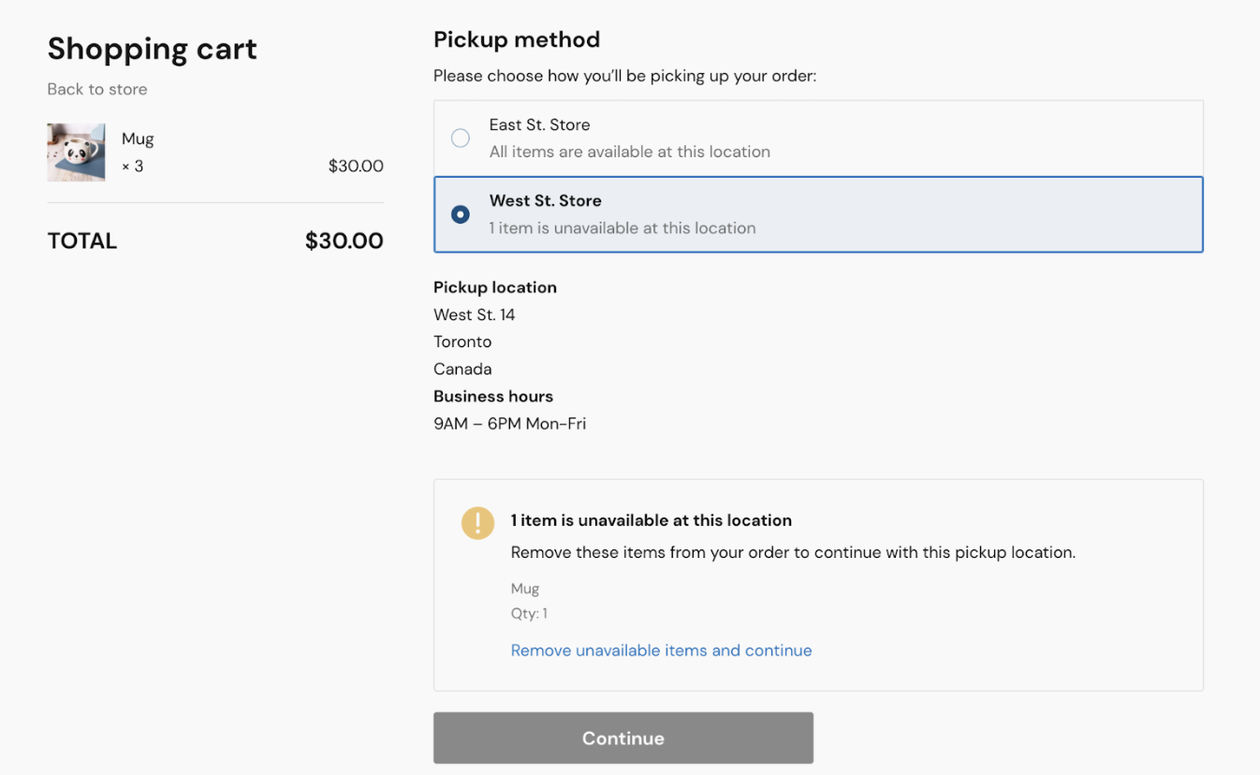Screen dimensions: 1260x775
Task: Click the Pickup location heading
Action: (494, 287)
